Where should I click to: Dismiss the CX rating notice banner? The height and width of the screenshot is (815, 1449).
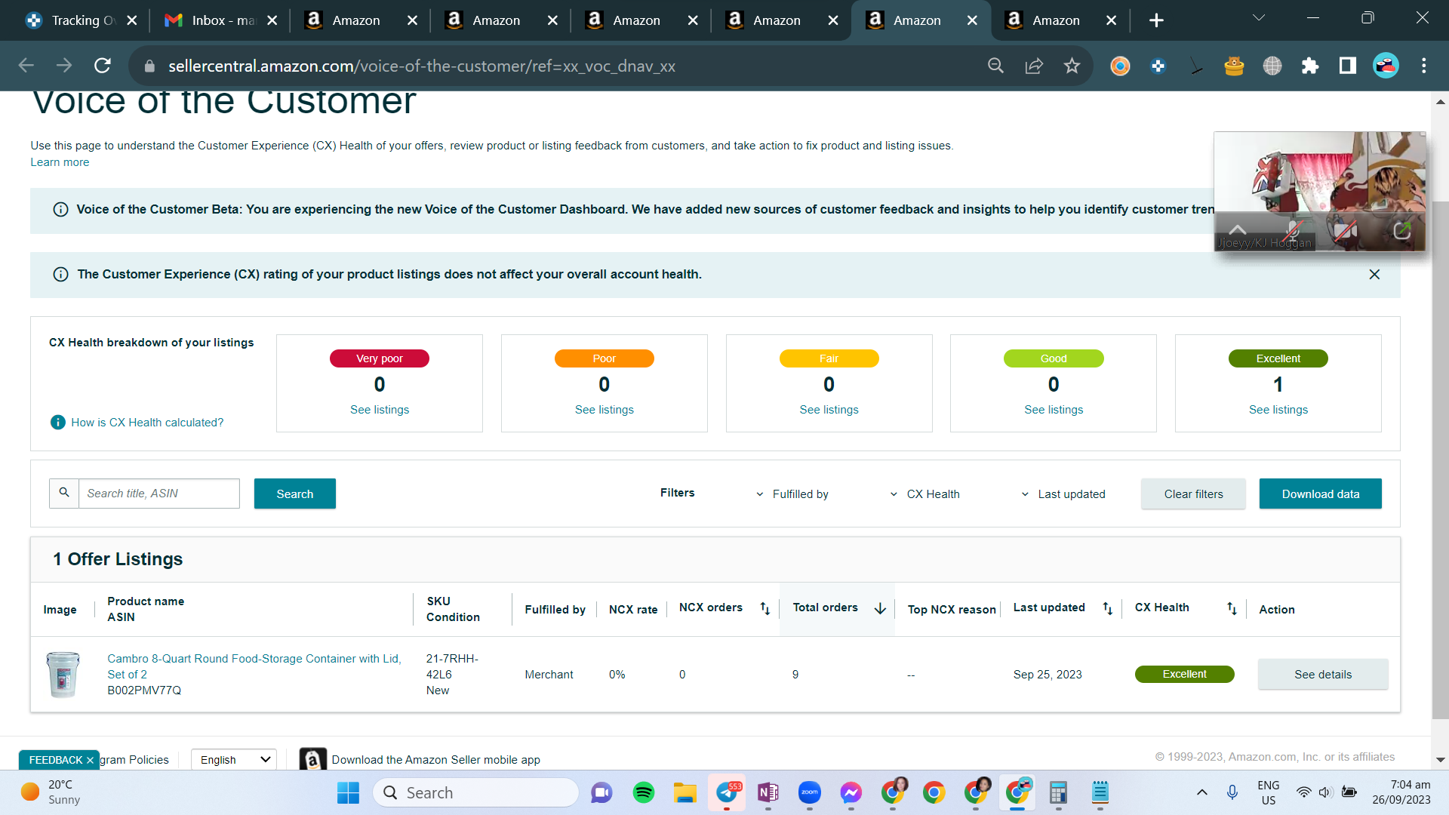1374,275
